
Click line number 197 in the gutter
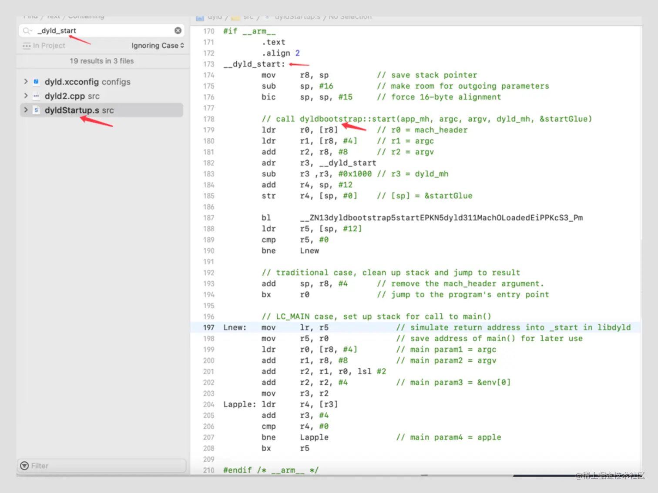[x=209, y=327]
